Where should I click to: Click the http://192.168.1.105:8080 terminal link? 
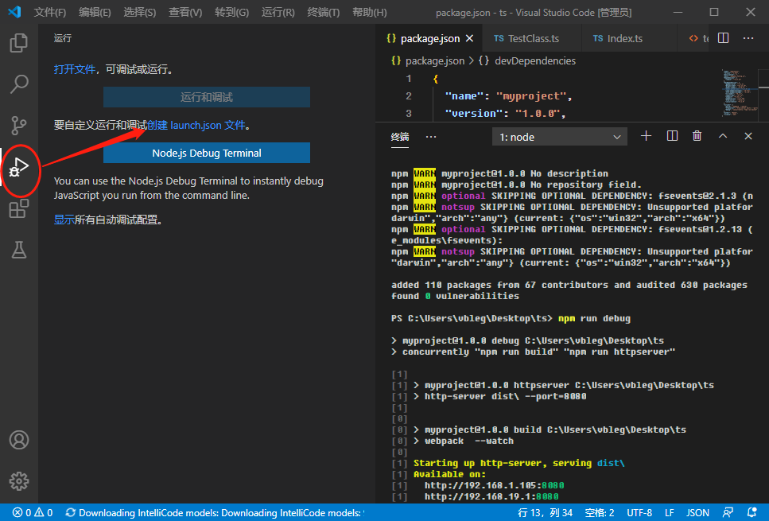pyautogui.click(x=495, y=485)
